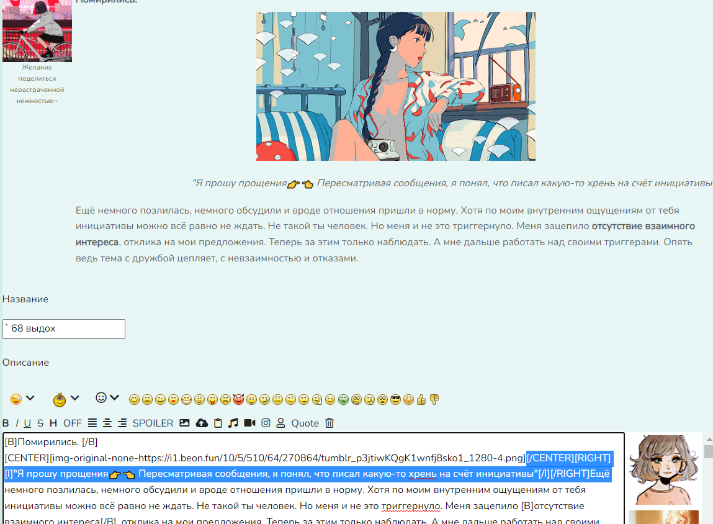Click the Instagram embed icon
The image size is (713, 524).
266,423
